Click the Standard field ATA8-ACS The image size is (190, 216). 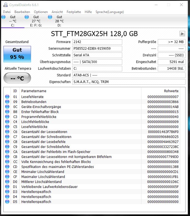click(129, 75)
